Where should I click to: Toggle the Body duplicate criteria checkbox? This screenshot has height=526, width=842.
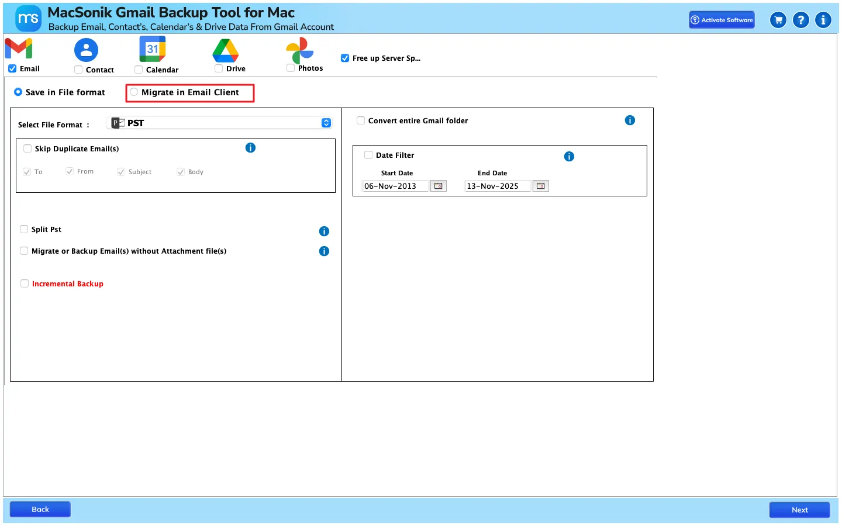pos(181,172)
